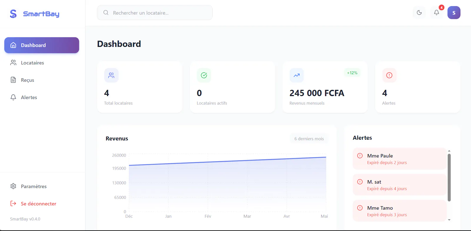Open the M. sat alert card
Screen dimensions: 471x231
(x=400, y=185)
